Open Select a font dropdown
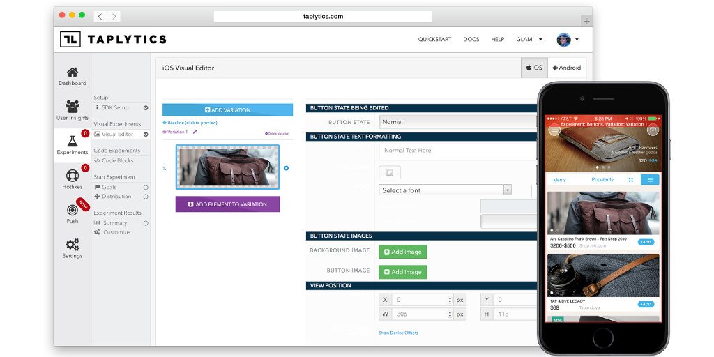 445,190
